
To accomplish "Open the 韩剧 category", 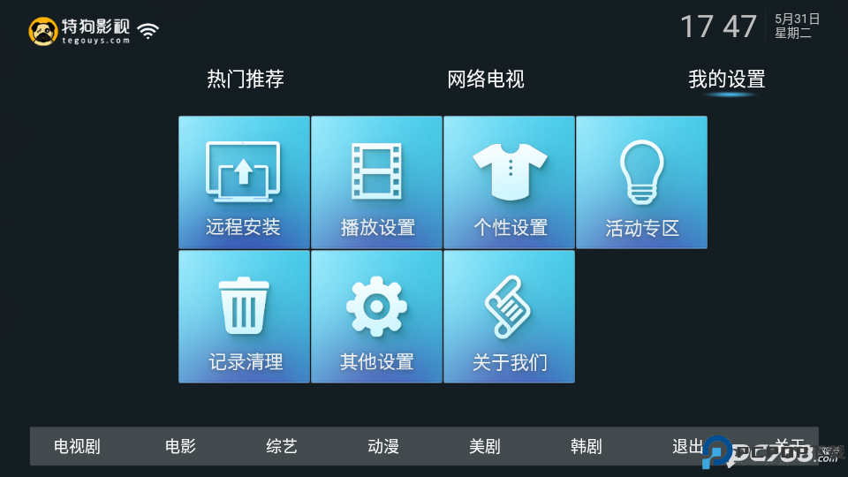I will (x=587, y=446).
